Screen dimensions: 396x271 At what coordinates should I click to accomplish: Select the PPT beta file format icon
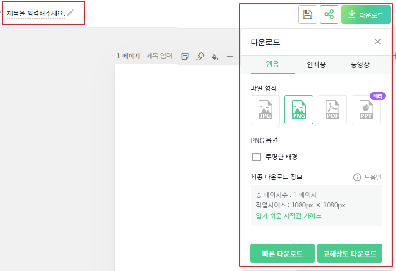(x=366, y=110)
